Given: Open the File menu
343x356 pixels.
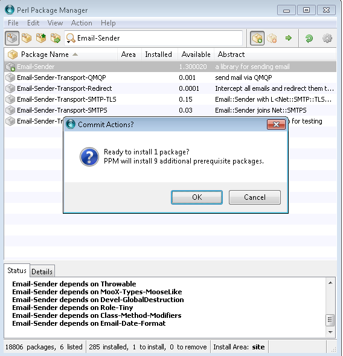Looking at the screenshot, I should pos(13,23).
